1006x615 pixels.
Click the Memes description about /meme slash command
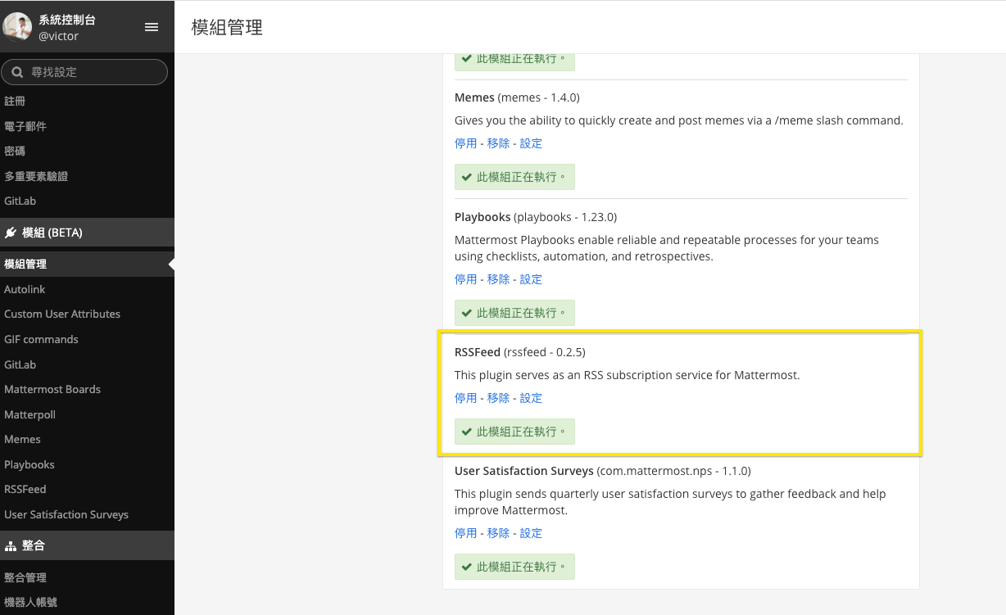679,120
